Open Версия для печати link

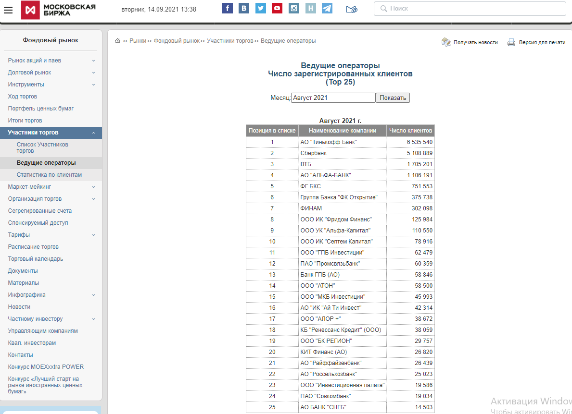point(542,42)
